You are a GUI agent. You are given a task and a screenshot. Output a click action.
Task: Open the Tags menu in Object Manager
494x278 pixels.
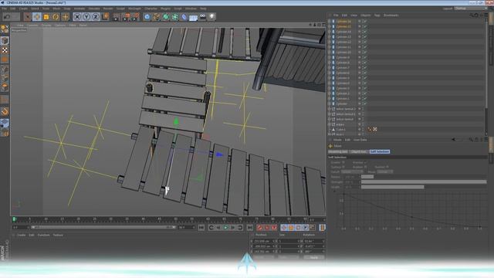point(377,15)
